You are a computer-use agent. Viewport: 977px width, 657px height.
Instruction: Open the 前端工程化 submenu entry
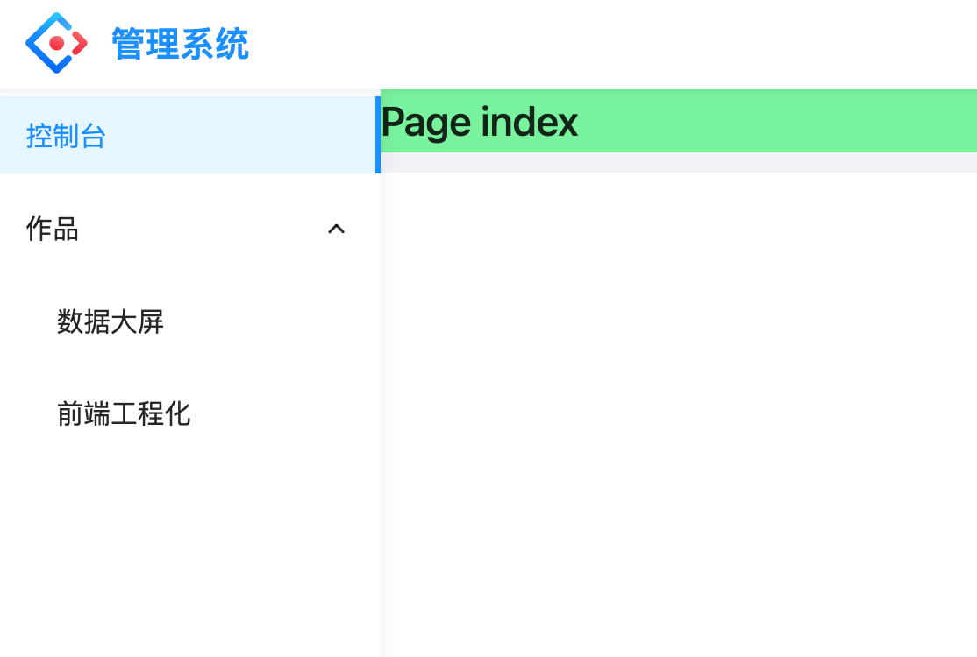124,413
